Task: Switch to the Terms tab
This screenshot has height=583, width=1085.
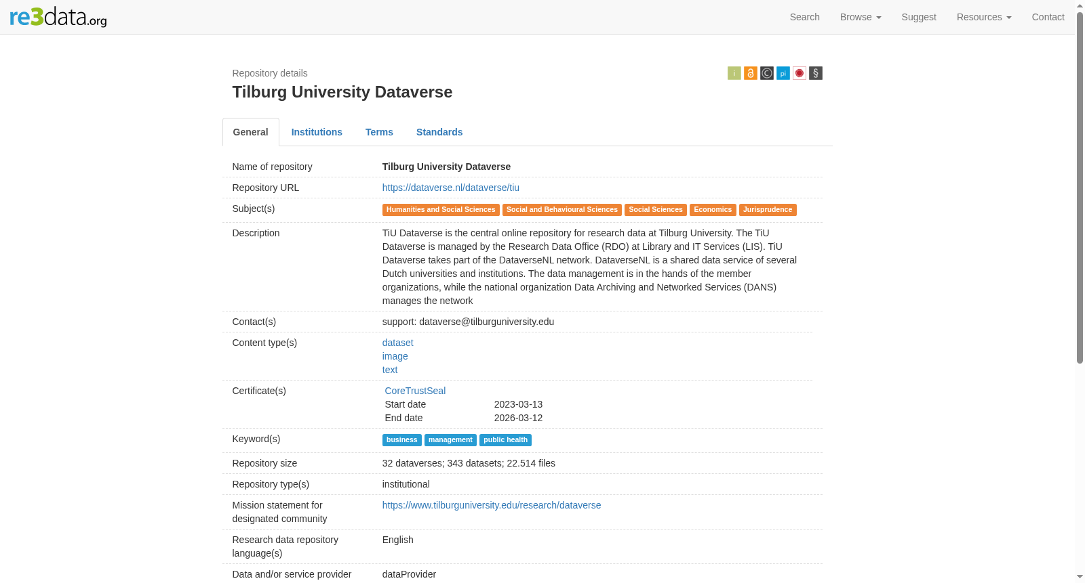Action: click(x=379, y=132)
